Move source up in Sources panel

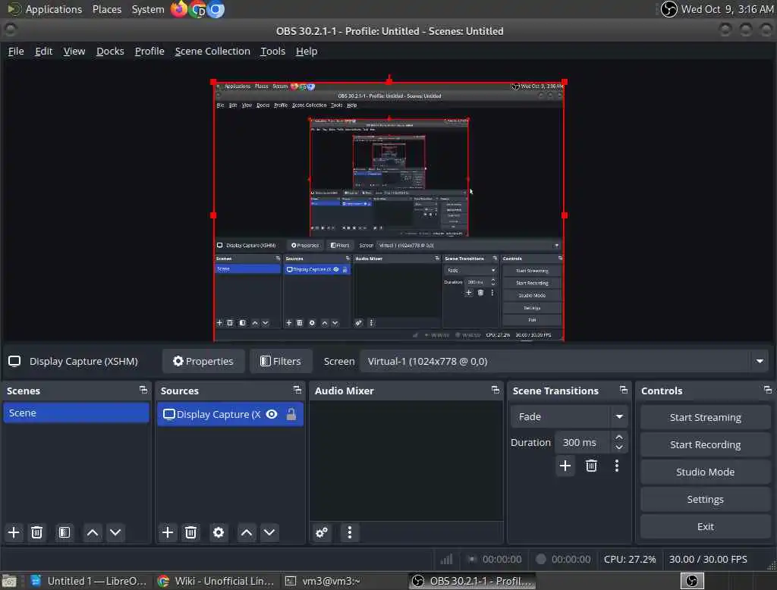[x=247, y=532]
